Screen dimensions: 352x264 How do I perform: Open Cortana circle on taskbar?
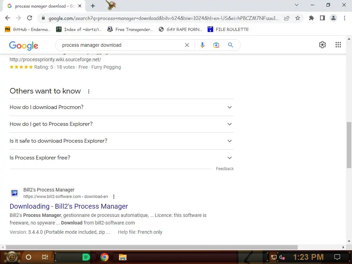[29, 257]
